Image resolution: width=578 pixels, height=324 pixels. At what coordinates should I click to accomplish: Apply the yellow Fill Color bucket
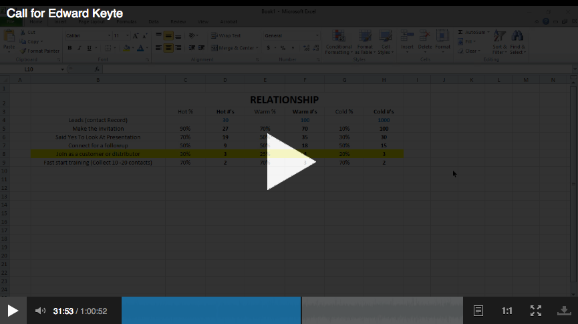click(x=126, y=48)
